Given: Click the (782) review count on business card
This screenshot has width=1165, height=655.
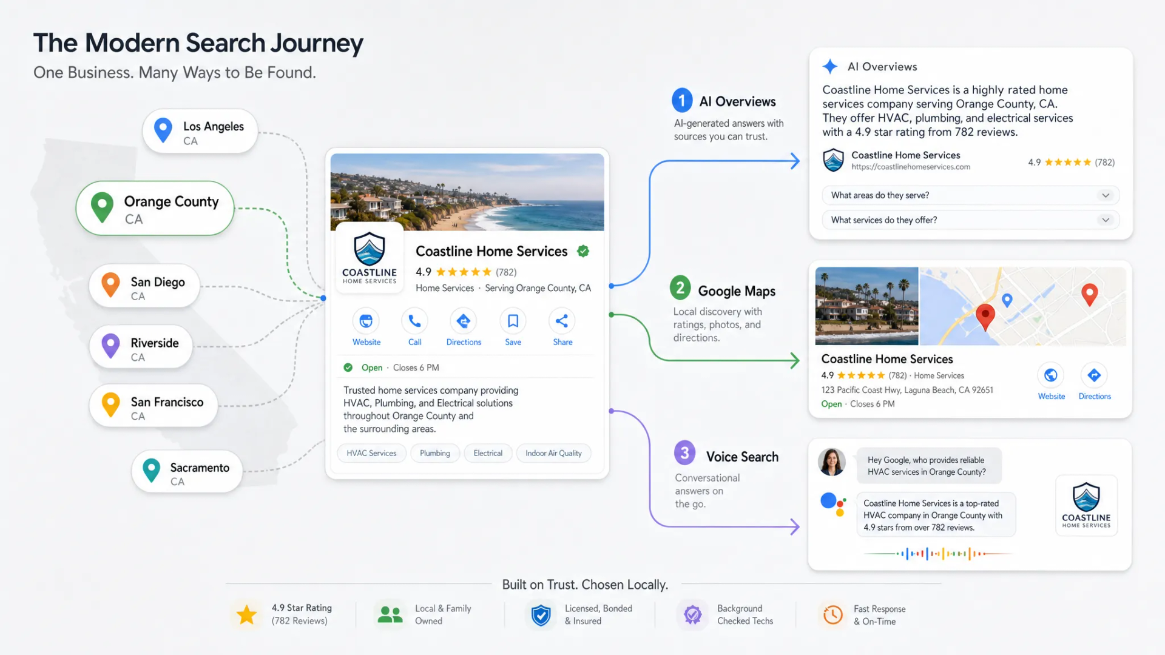Looking at the screenshot, I should (506, 272).
